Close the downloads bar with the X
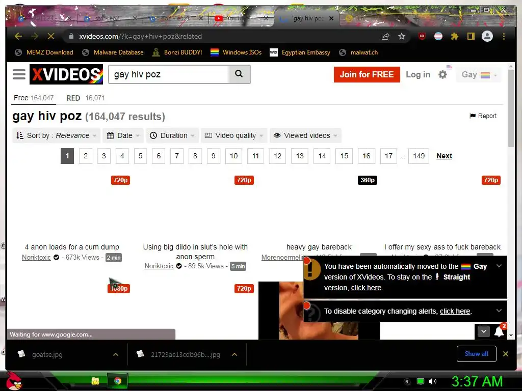This screenshot has width=522, height=391. point(505,354)
